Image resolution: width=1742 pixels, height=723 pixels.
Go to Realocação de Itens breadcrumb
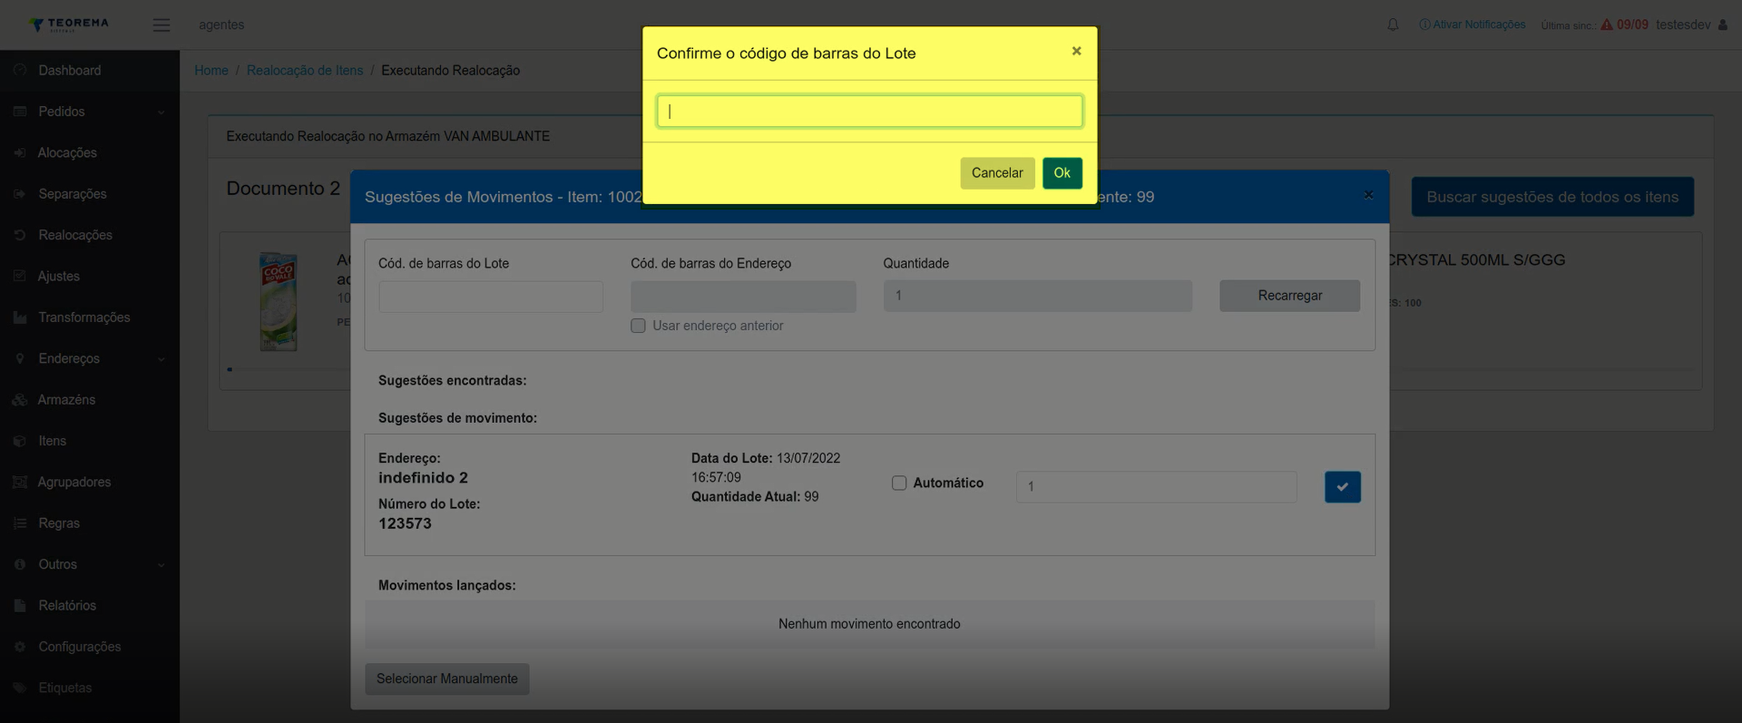(x=305, y=71)
